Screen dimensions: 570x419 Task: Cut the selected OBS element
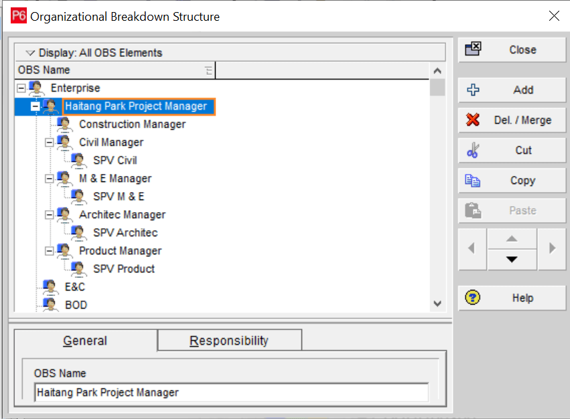tap(512, 150)
